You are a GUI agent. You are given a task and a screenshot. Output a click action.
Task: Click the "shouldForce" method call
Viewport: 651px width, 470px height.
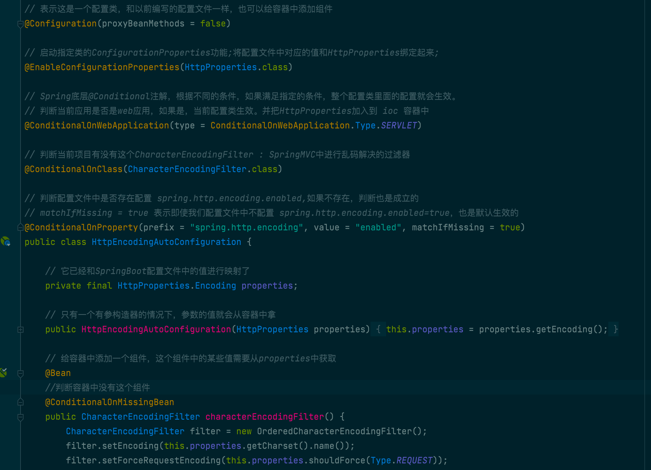click(337, 460)
